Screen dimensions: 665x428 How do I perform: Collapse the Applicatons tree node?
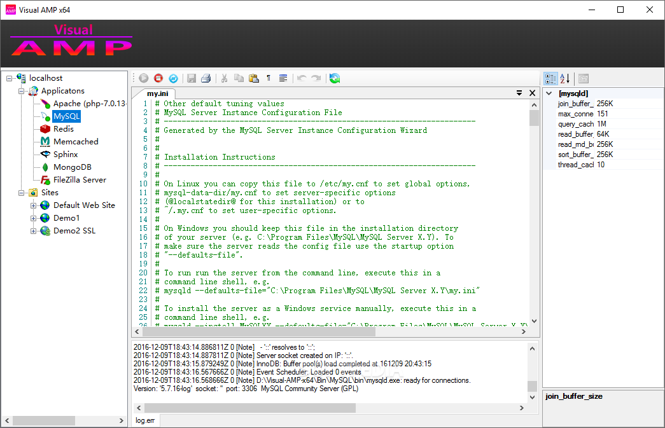click(x=21, y=91)
